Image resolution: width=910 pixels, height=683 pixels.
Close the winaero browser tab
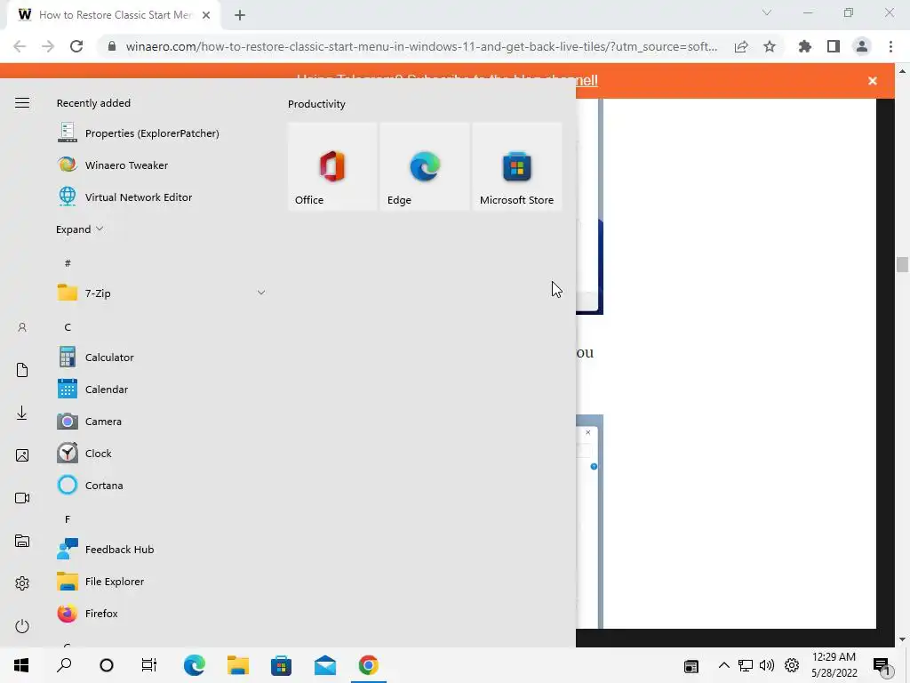pos(206,15)
